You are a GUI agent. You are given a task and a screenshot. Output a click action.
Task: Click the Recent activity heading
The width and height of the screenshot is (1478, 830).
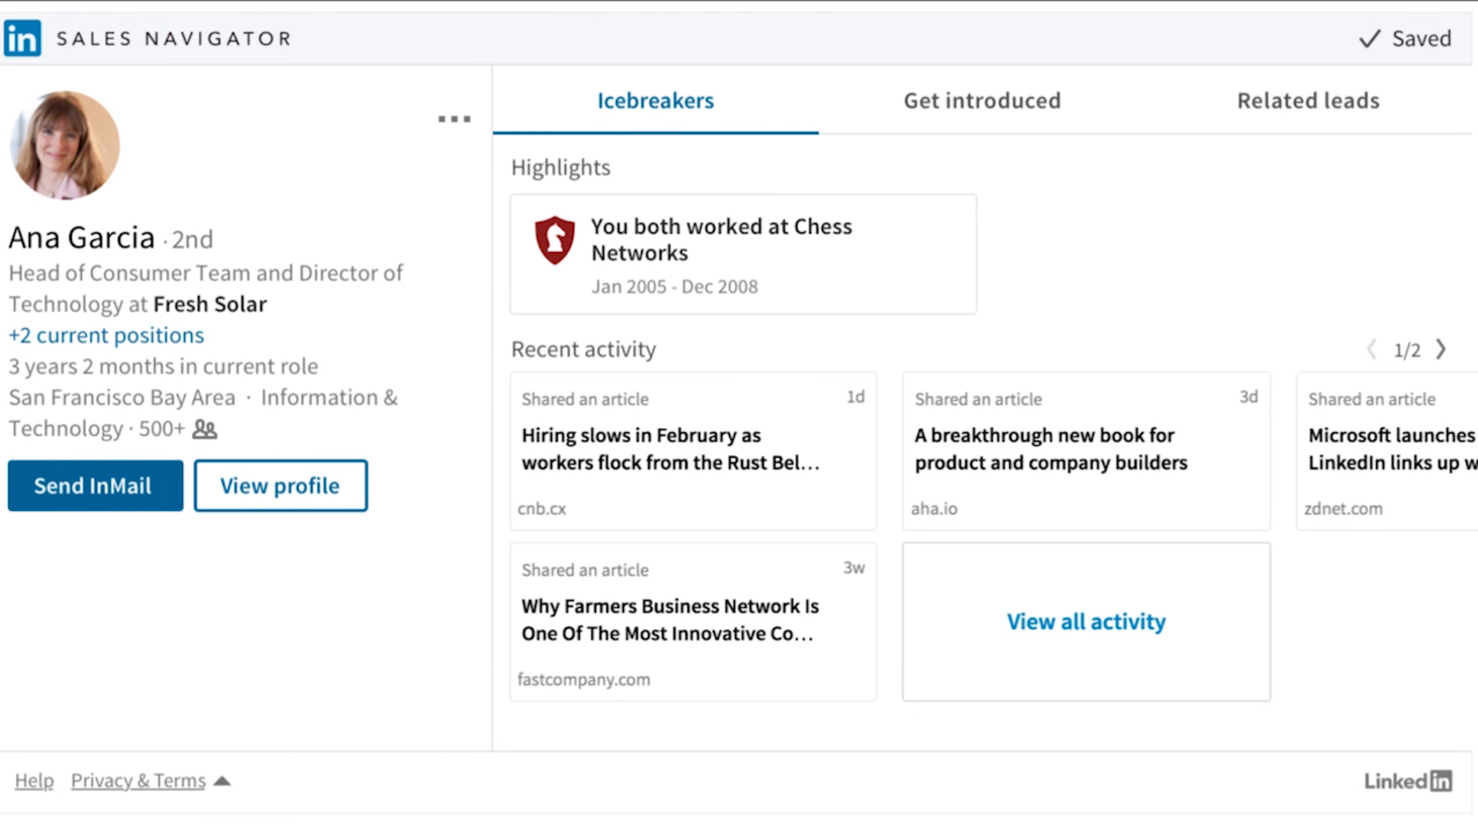tap(584, 349)
